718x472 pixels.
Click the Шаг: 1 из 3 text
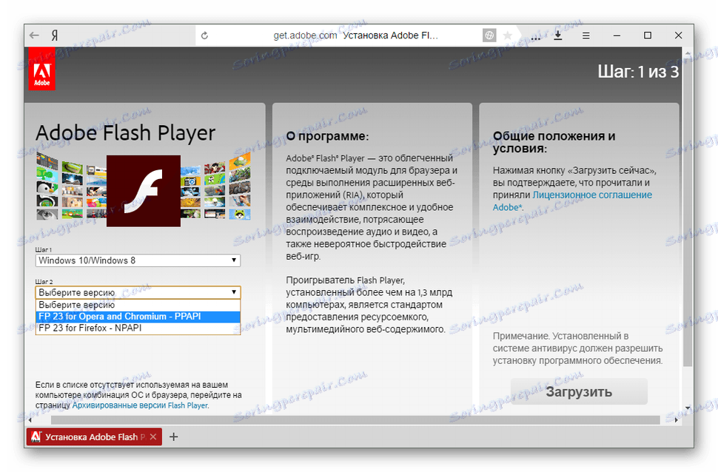pos(638,72)
